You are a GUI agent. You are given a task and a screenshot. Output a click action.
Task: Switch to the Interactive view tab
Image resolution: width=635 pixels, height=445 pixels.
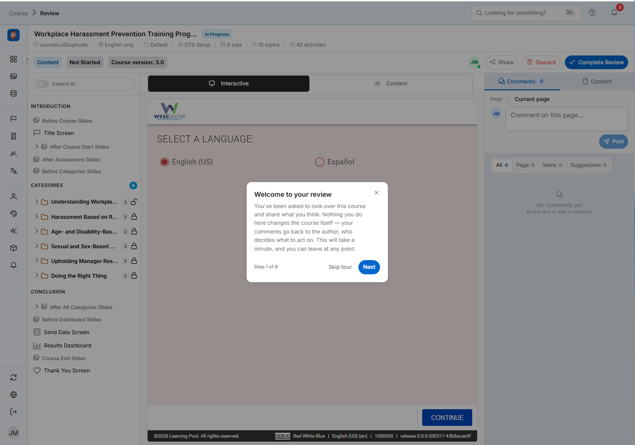(x=229, y=83)
